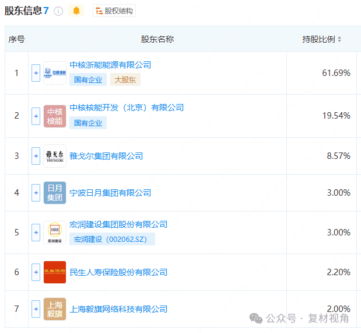Expand row 4 for 宁波日月集团有限公司
The width and height of the screenshot is (361, 333).
click(36, 193)
